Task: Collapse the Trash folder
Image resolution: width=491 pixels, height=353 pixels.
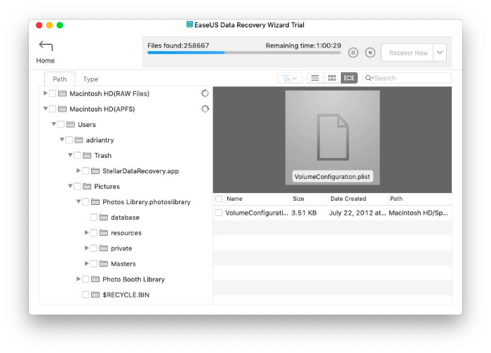Action: [x=70, y=154]
